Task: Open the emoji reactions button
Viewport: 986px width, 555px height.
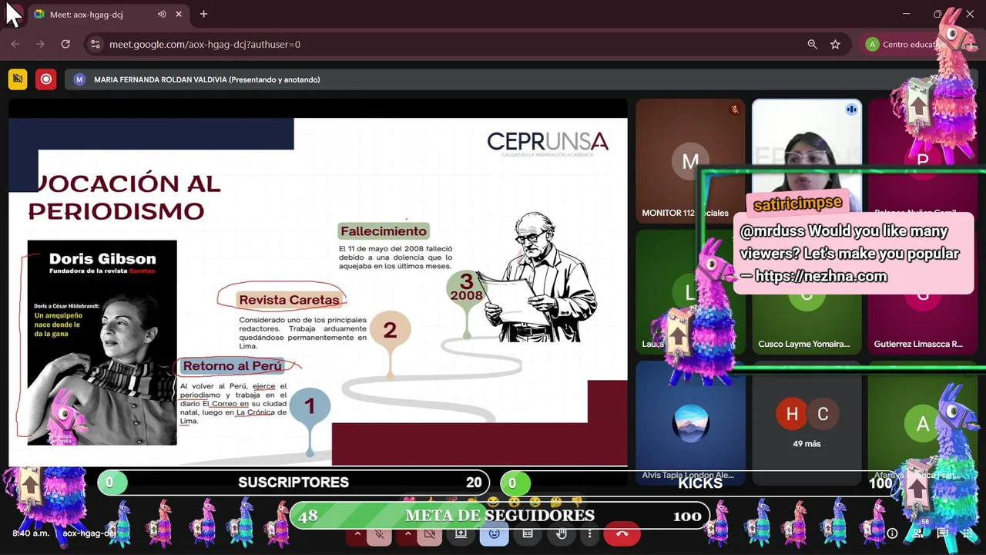Action: [x=495, y=533]
